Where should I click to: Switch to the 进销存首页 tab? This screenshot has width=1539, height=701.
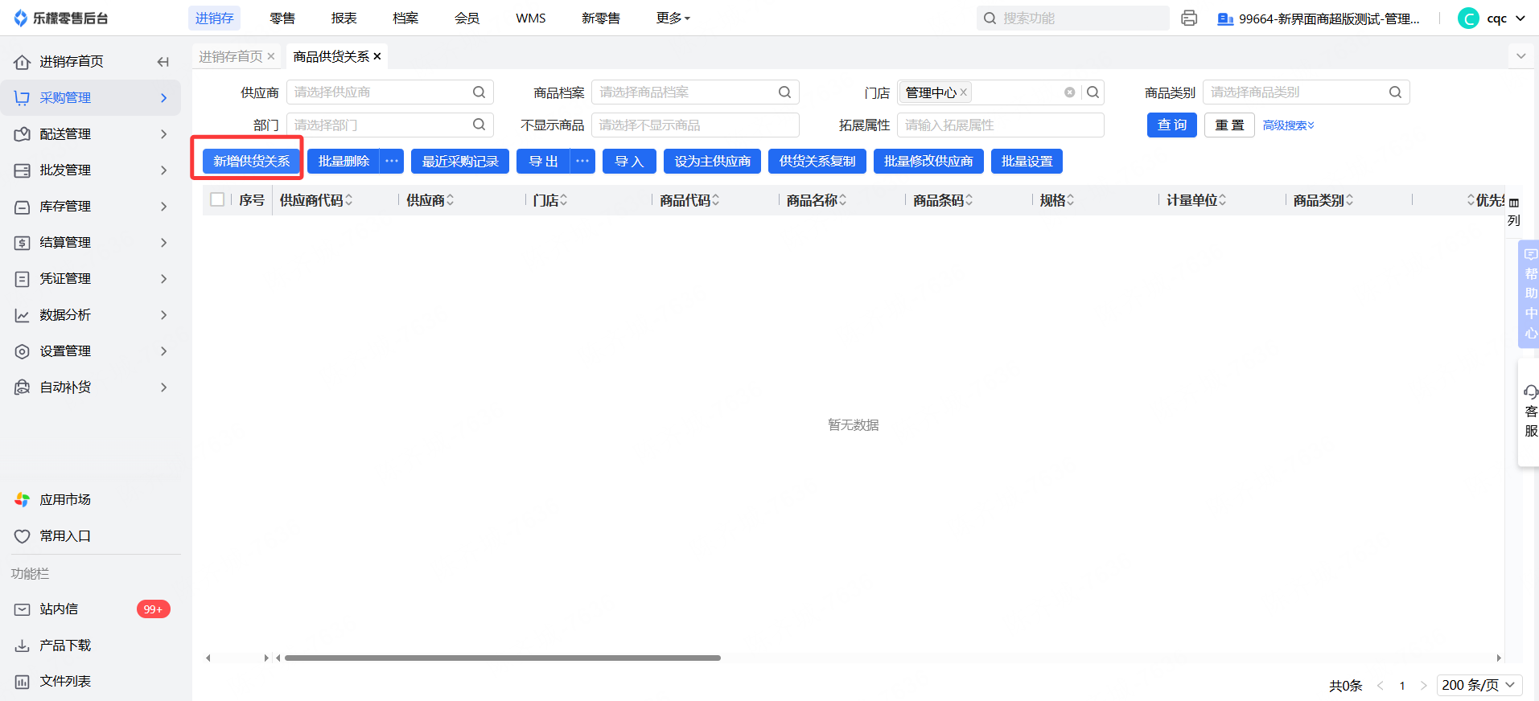pos(230,56)
